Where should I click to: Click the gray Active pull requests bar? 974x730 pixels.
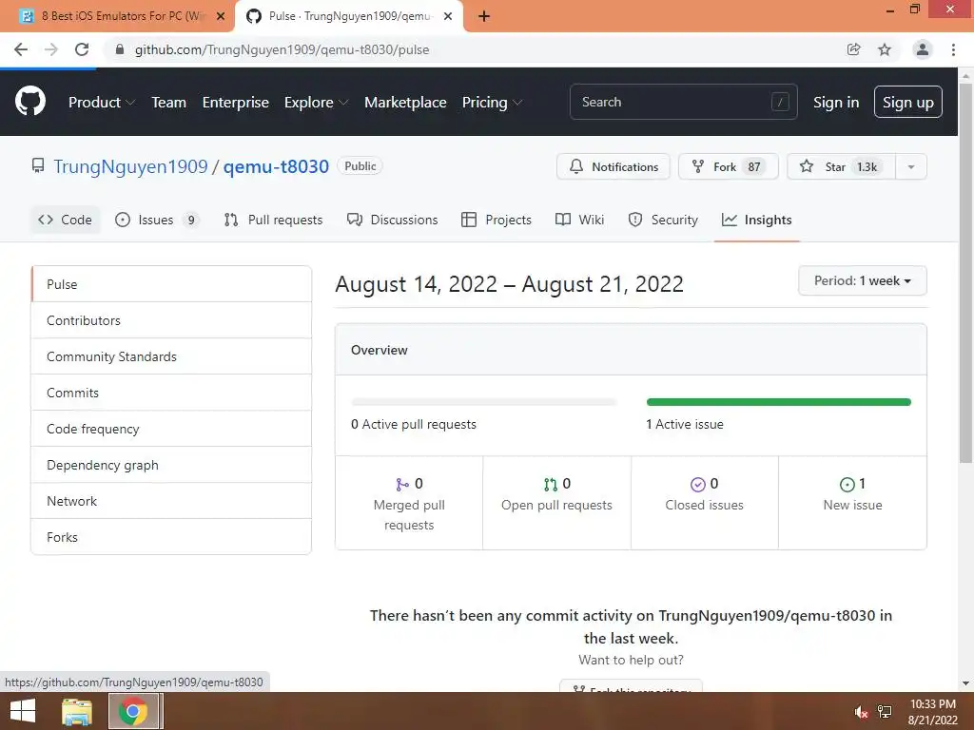[483, 402]
